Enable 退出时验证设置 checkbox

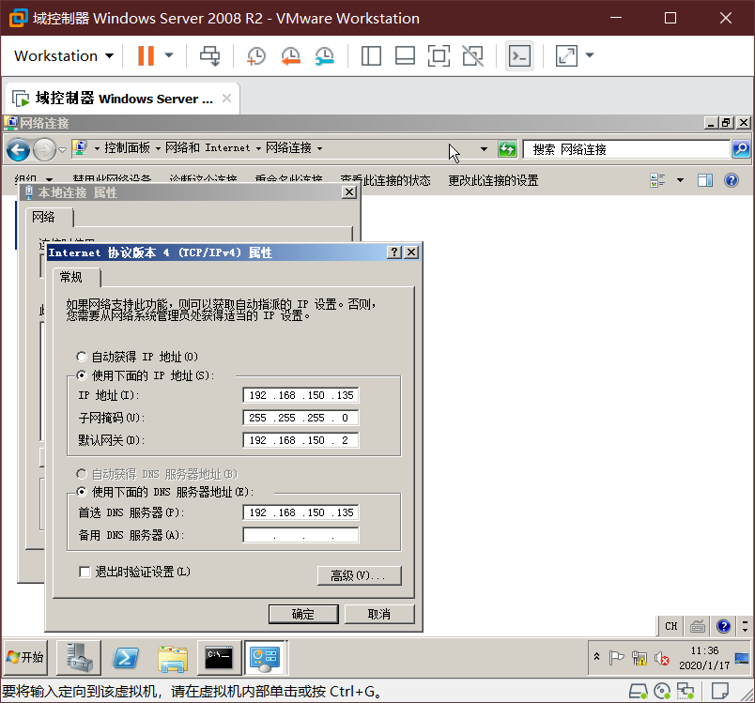pyautogui.click(x=85, y=572)
